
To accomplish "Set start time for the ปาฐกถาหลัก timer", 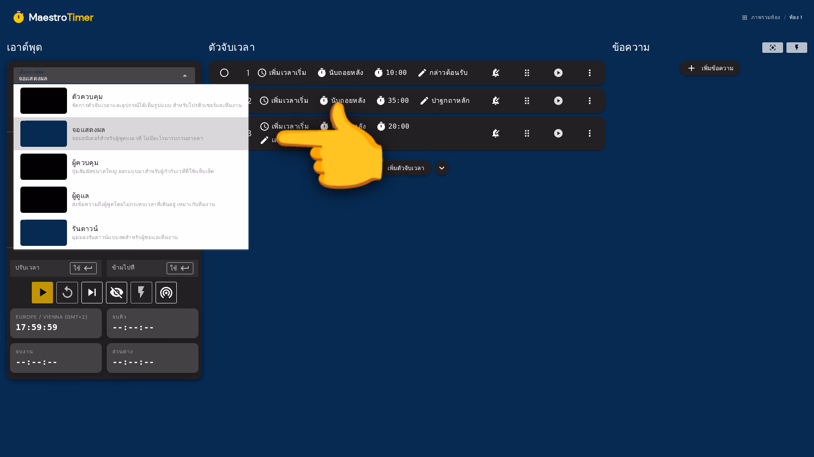I will 284,101.
